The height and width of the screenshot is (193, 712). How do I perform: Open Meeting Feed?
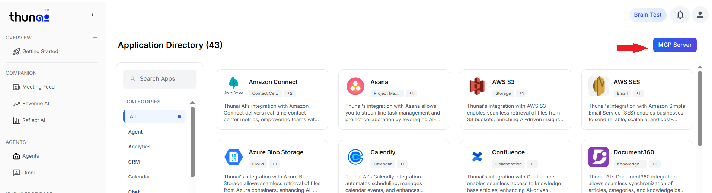pyautogui.click(x=38, y=87)
